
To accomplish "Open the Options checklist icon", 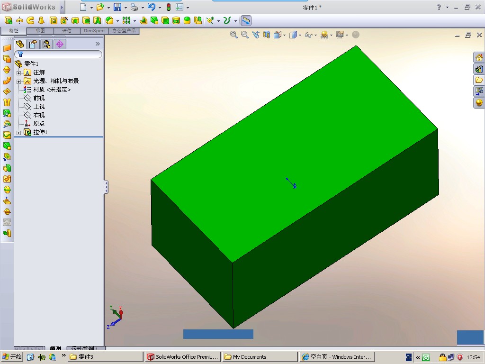I will [x=180, y=7].
